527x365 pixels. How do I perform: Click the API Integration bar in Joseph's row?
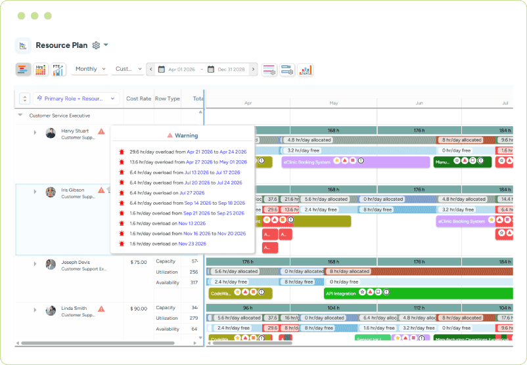tap(419, 293)
